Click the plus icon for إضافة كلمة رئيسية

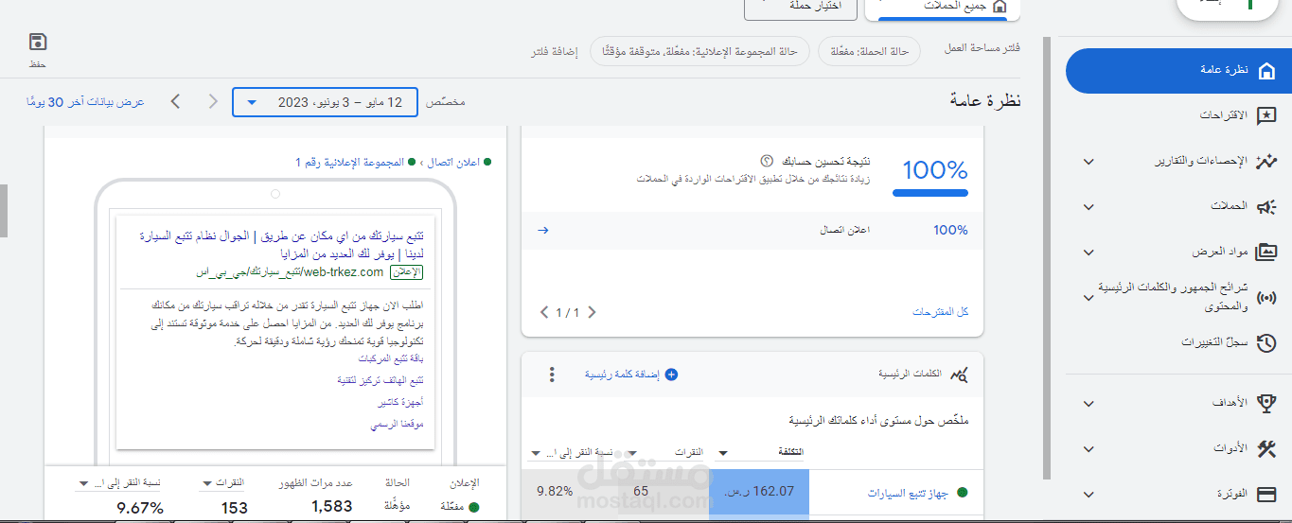672,375
